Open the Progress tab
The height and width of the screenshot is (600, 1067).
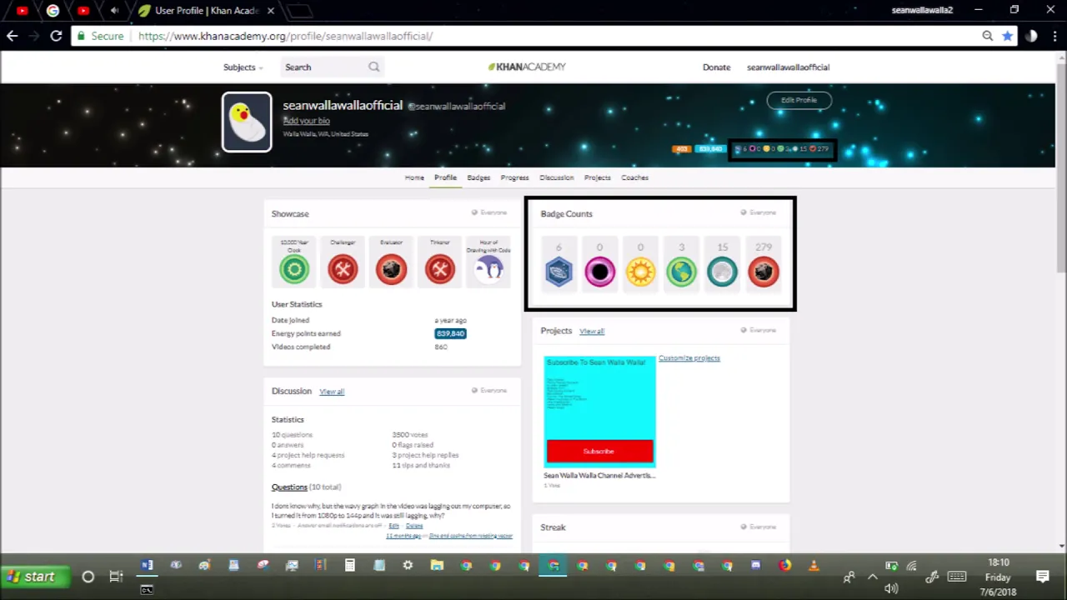click(514, 177)
